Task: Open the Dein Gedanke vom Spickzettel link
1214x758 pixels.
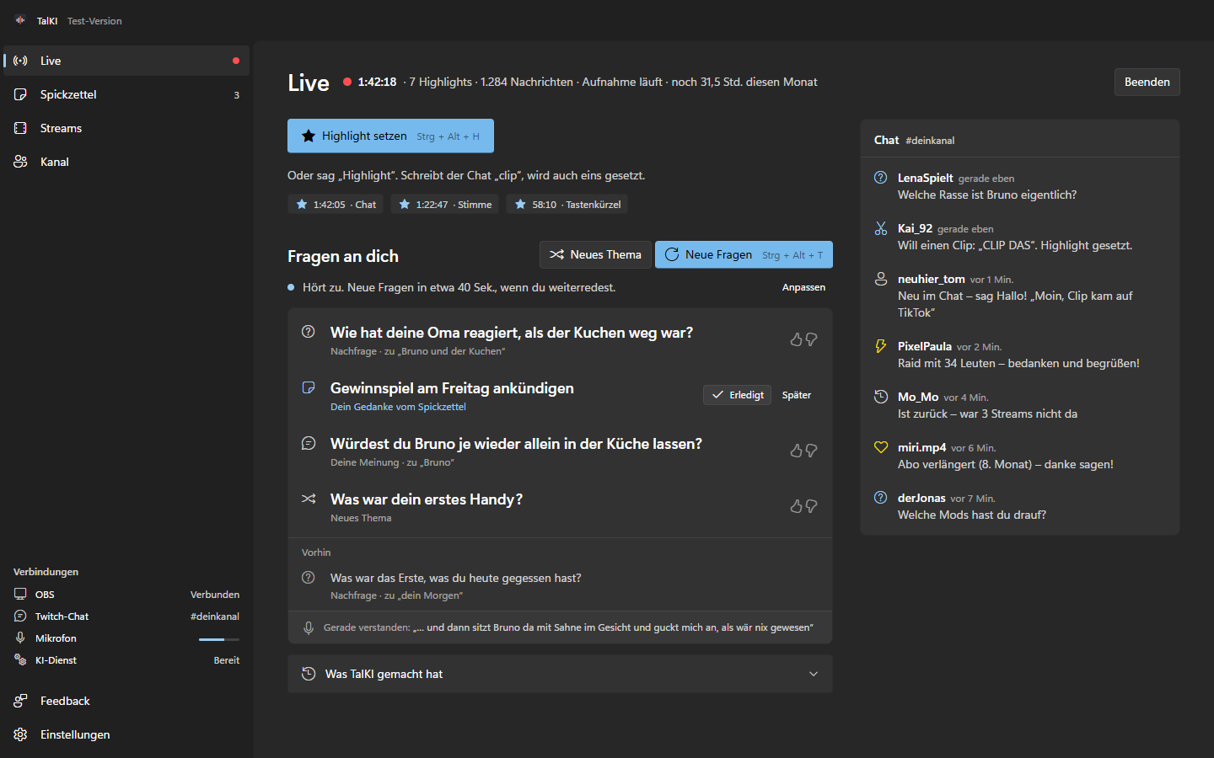Action: click(398, 407)
